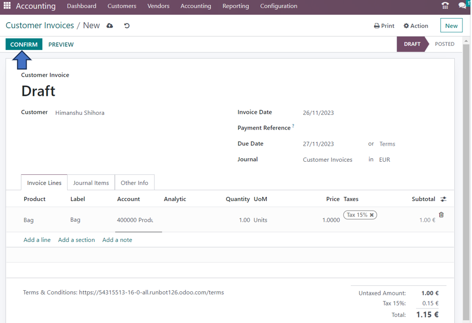The height and width of the screenshot is (323, 472).
Task: Switch to Other Info tab
Action: pos(134,183)
